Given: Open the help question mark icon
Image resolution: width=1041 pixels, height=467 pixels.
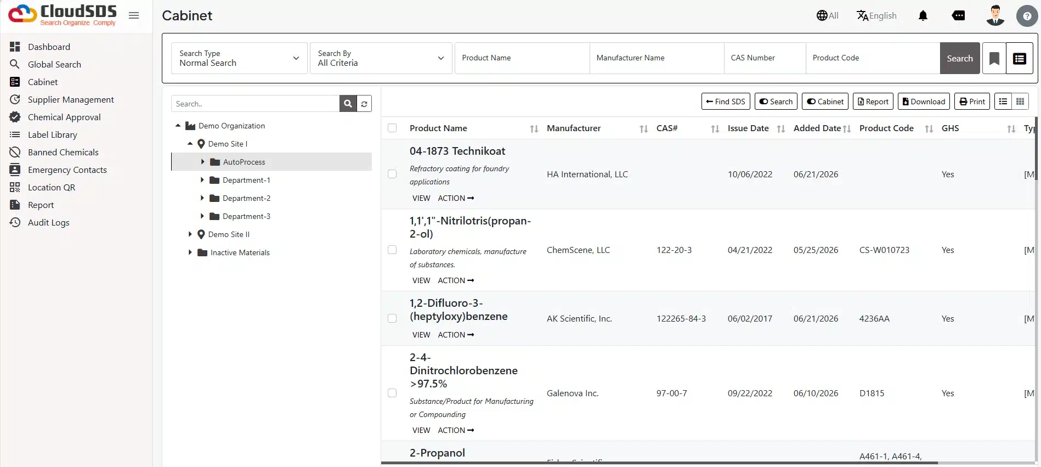Looking at the screenshot, I should coord(1027,16).
